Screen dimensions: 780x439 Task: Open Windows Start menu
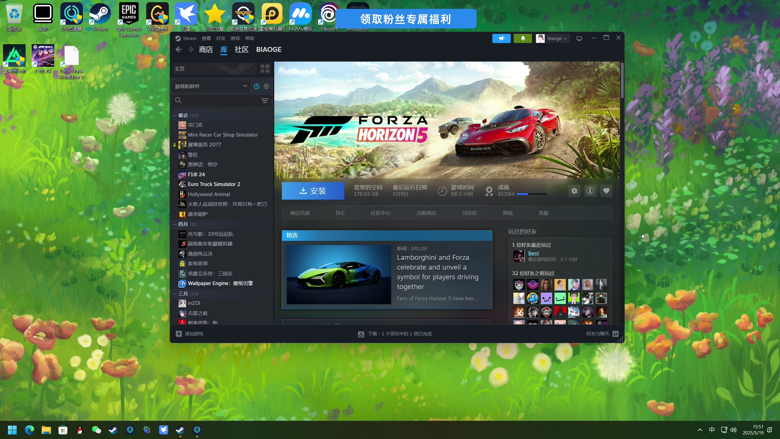point(12,430)
